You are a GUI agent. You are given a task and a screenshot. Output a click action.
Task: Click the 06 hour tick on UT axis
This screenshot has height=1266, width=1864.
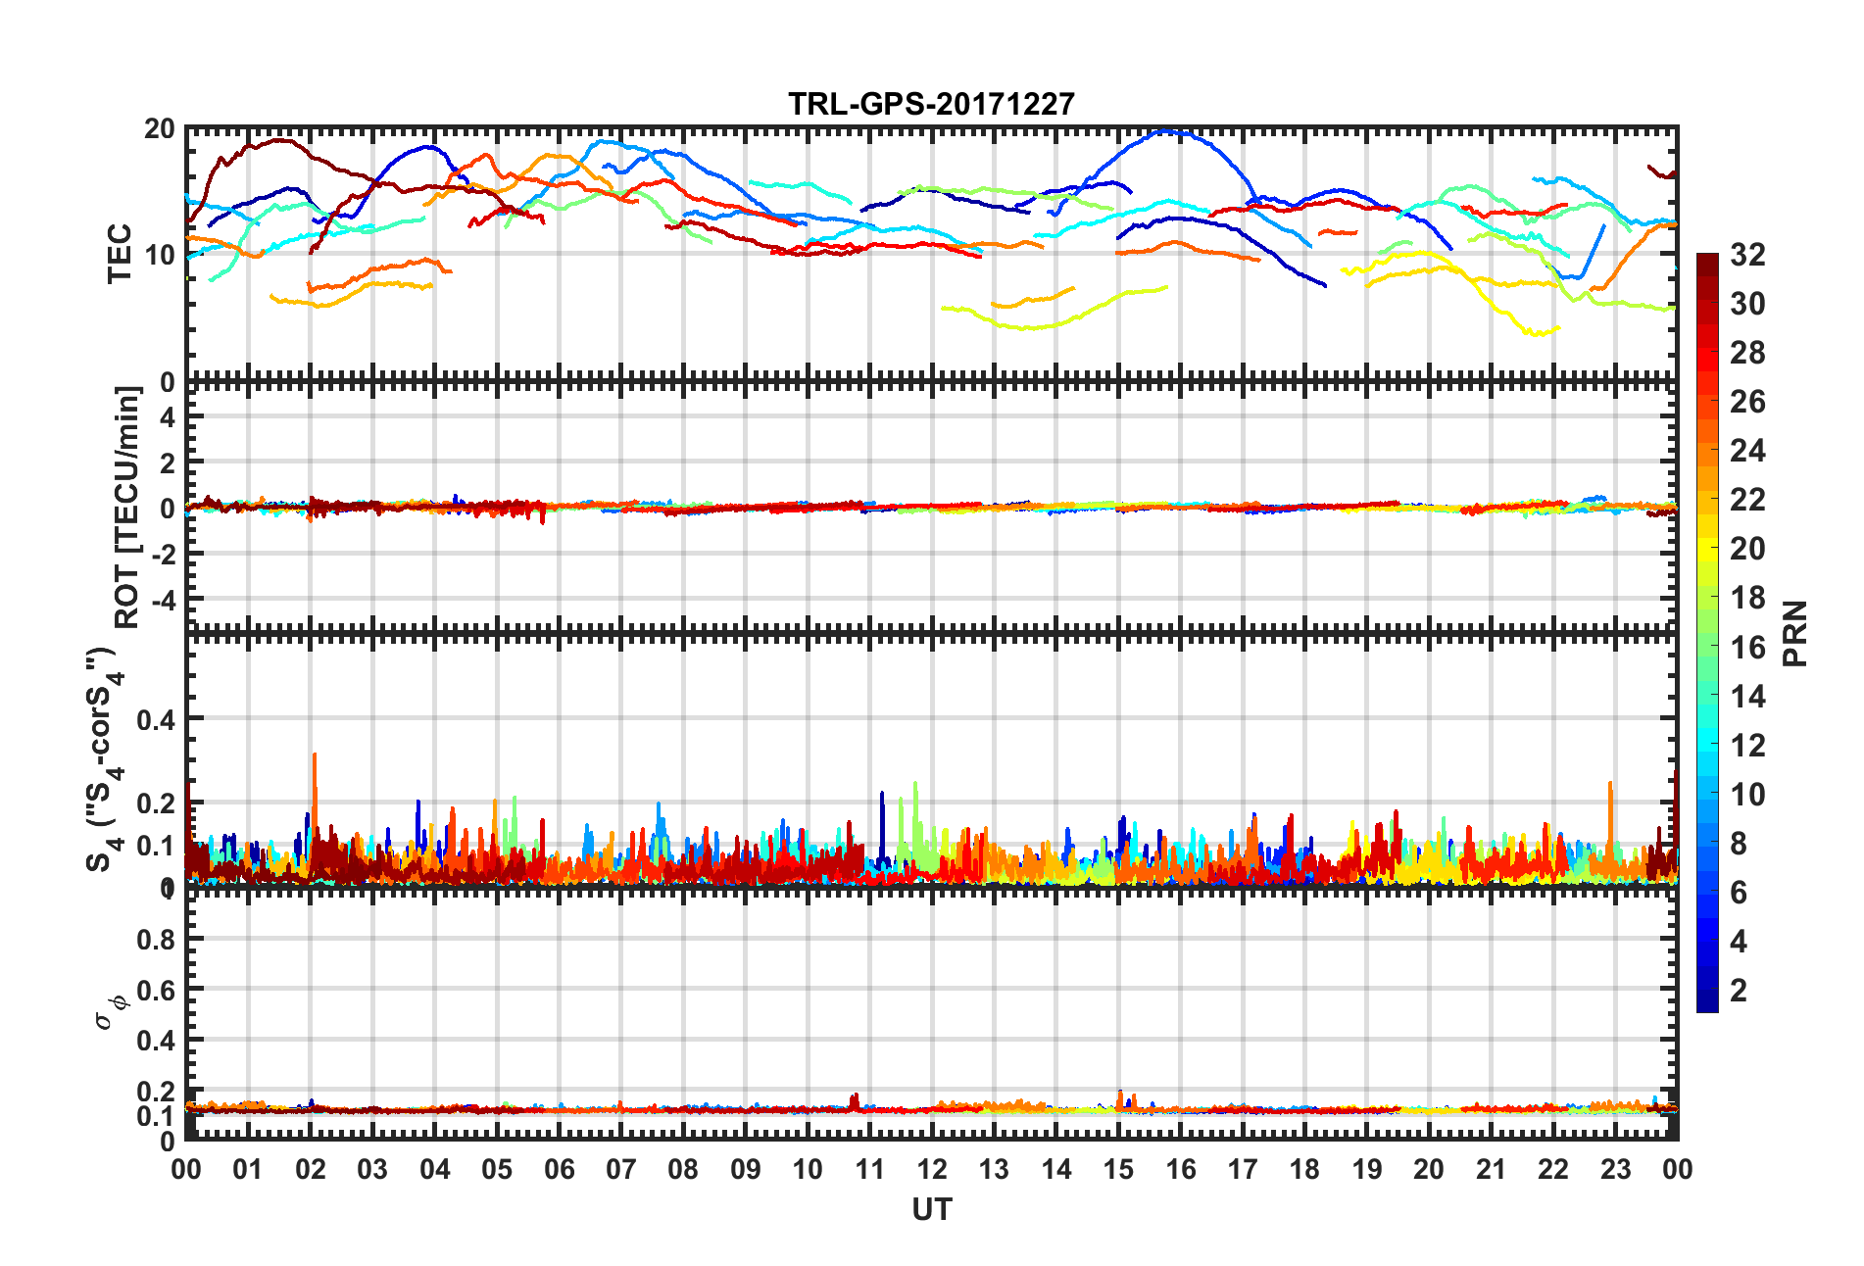click(x=559, y=1169)
